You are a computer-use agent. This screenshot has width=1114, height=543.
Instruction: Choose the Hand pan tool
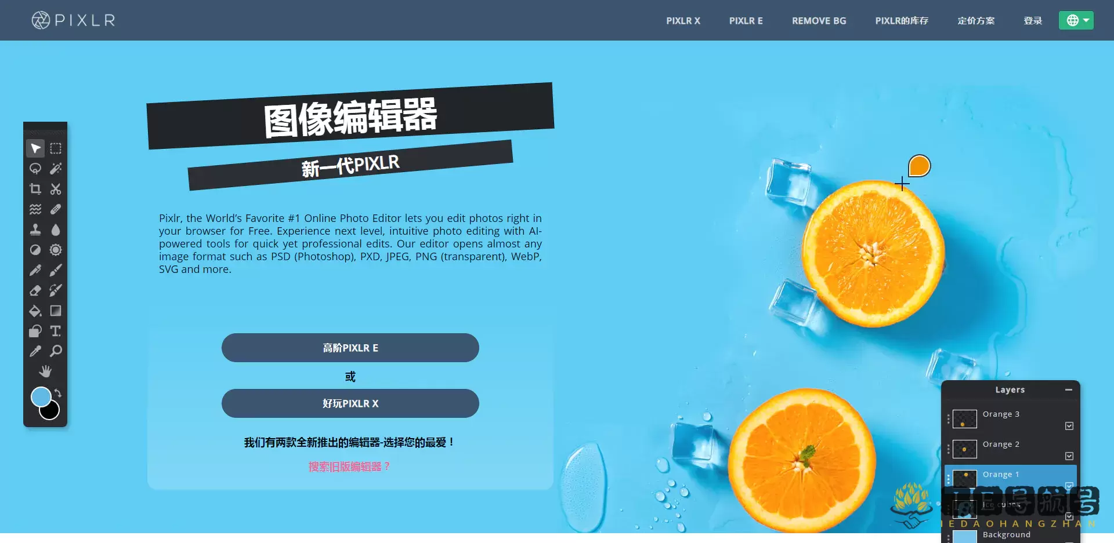[45, 371]
